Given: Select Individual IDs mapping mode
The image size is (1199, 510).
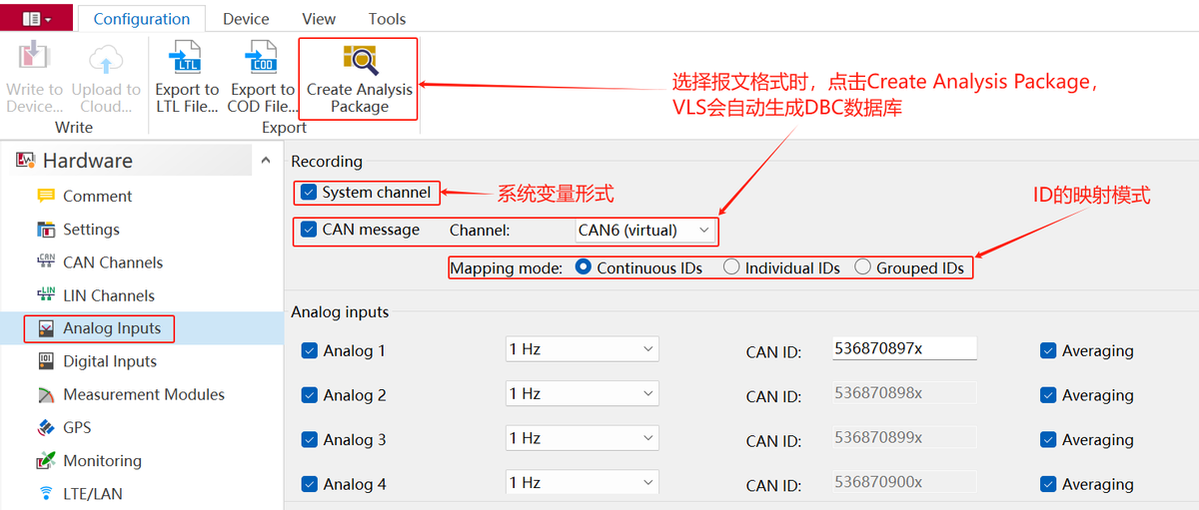Looking at the screenshot, I should point(731,267).
